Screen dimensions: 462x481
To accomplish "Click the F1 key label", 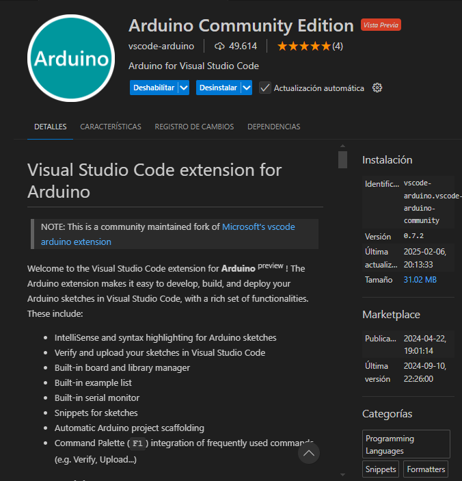I will (137, 443).
